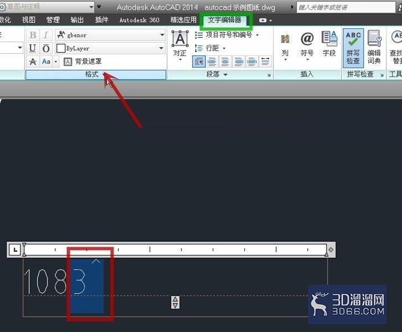Switch to the 插件 tab

[101, 20]
